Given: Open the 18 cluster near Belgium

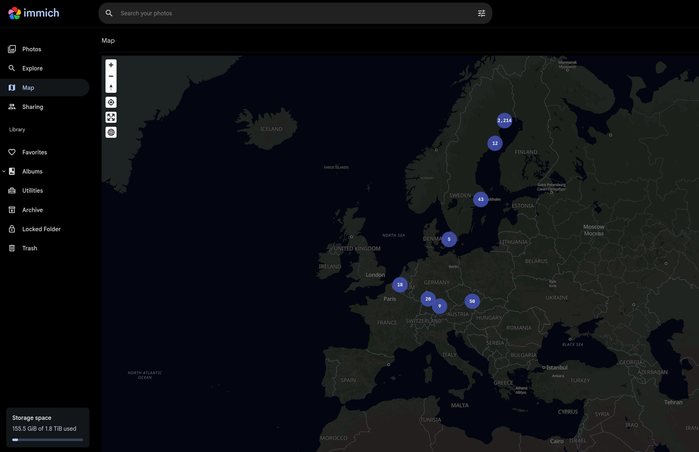Looking at the screenshot, I should click(x=400, y=285).
